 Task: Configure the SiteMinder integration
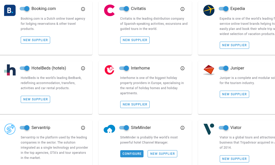132,154
